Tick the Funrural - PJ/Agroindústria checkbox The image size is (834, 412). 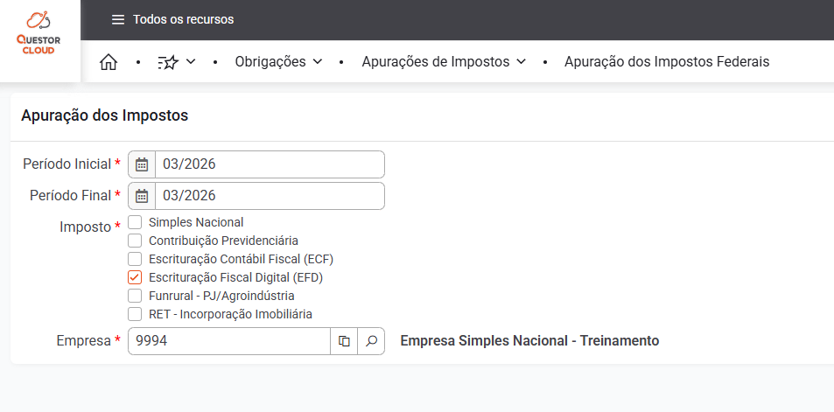pyautogui.click(x=135, y=296)
